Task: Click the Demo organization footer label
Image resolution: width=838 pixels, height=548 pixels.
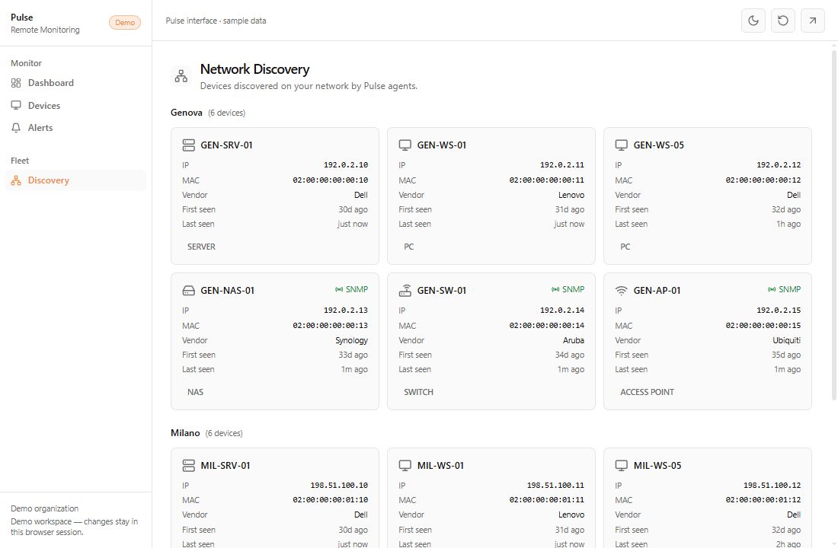Action: [x=44, y=508]
